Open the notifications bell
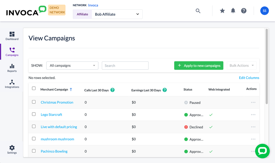Viewport: 275px width, 163px height. pyautogui.click(x=233, y=11)
